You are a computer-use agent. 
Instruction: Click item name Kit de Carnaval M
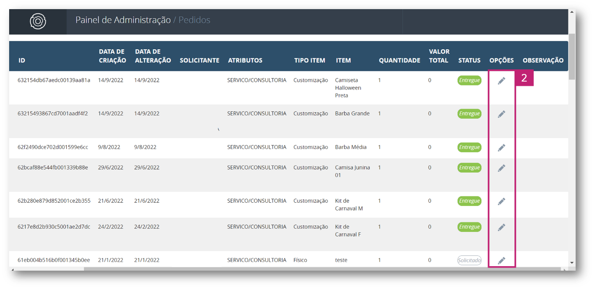coord(349,205)
